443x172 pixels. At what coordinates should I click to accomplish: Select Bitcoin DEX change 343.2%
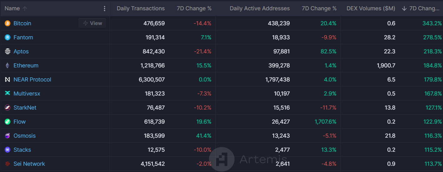(433, 23)
